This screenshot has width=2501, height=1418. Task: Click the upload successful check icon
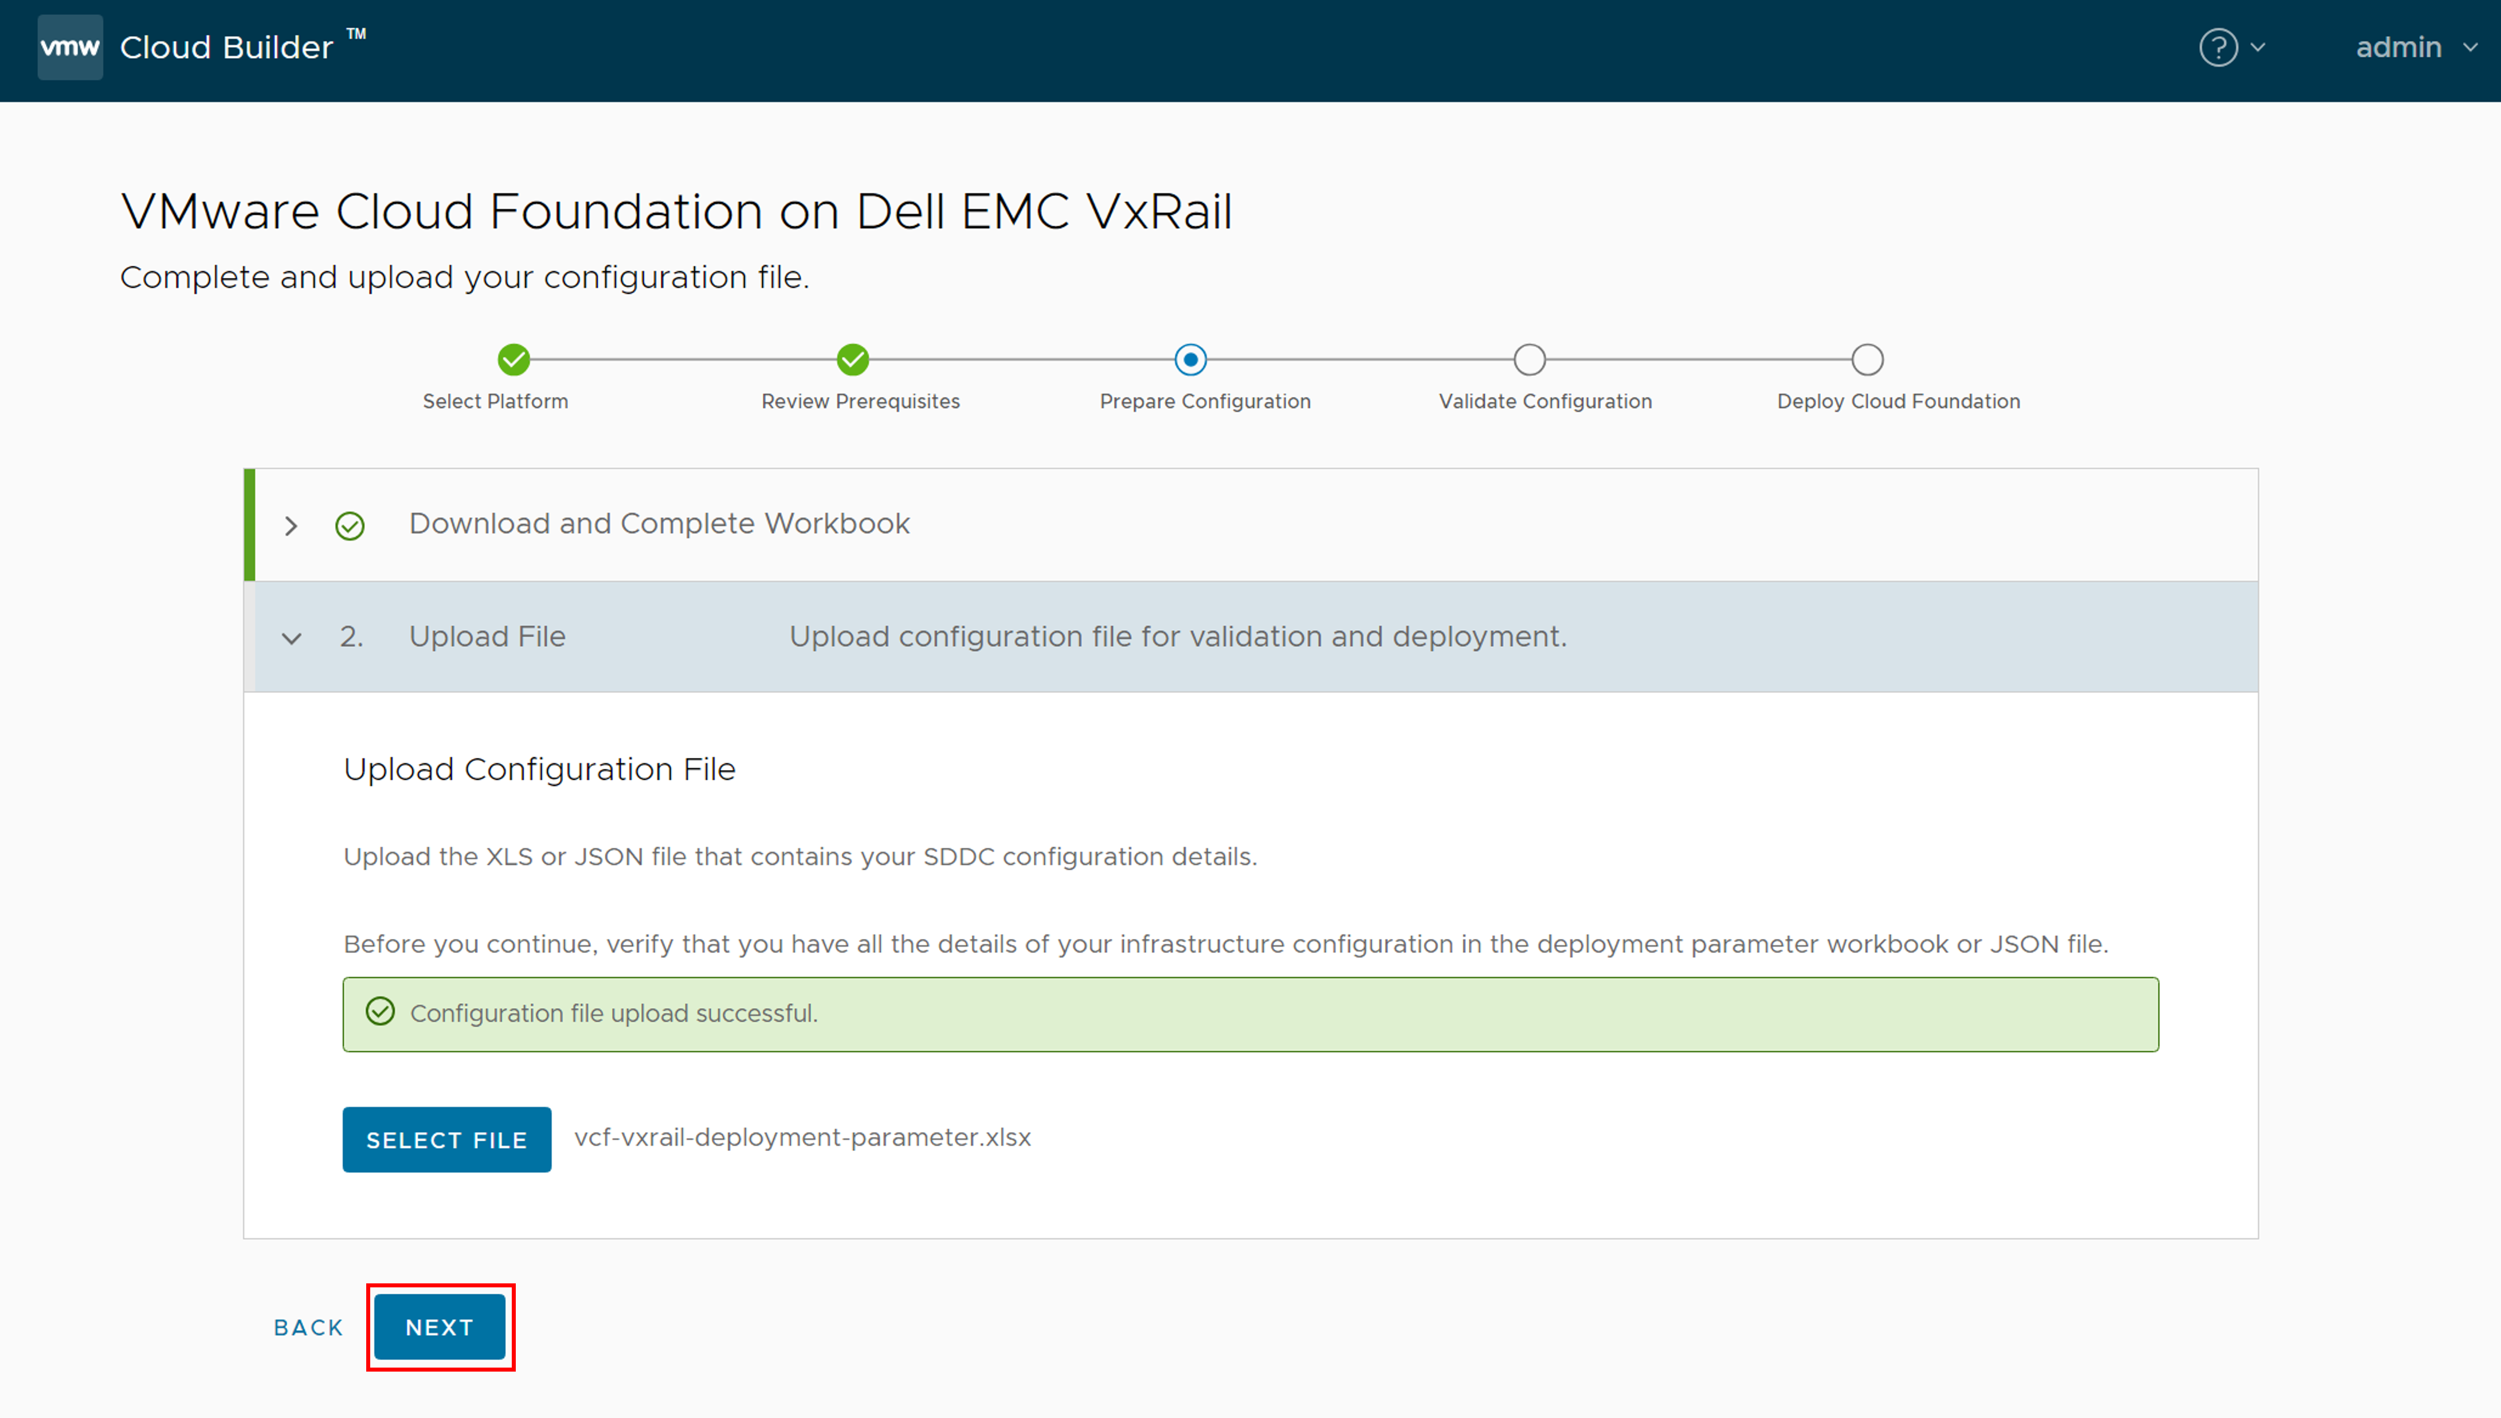380,1012
